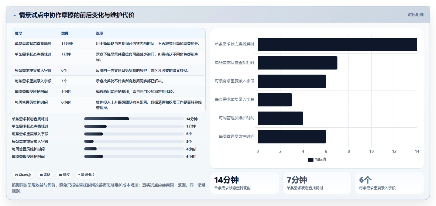Click the 4小时 cell in the table
The height and width of the screenshot is (206, 436).
tap(66, 92)
